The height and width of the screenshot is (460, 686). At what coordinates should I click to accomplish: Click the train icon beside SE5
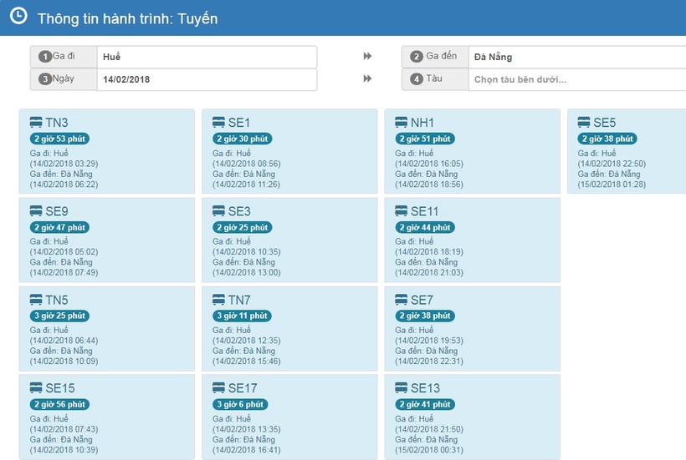tap(583, 123)
